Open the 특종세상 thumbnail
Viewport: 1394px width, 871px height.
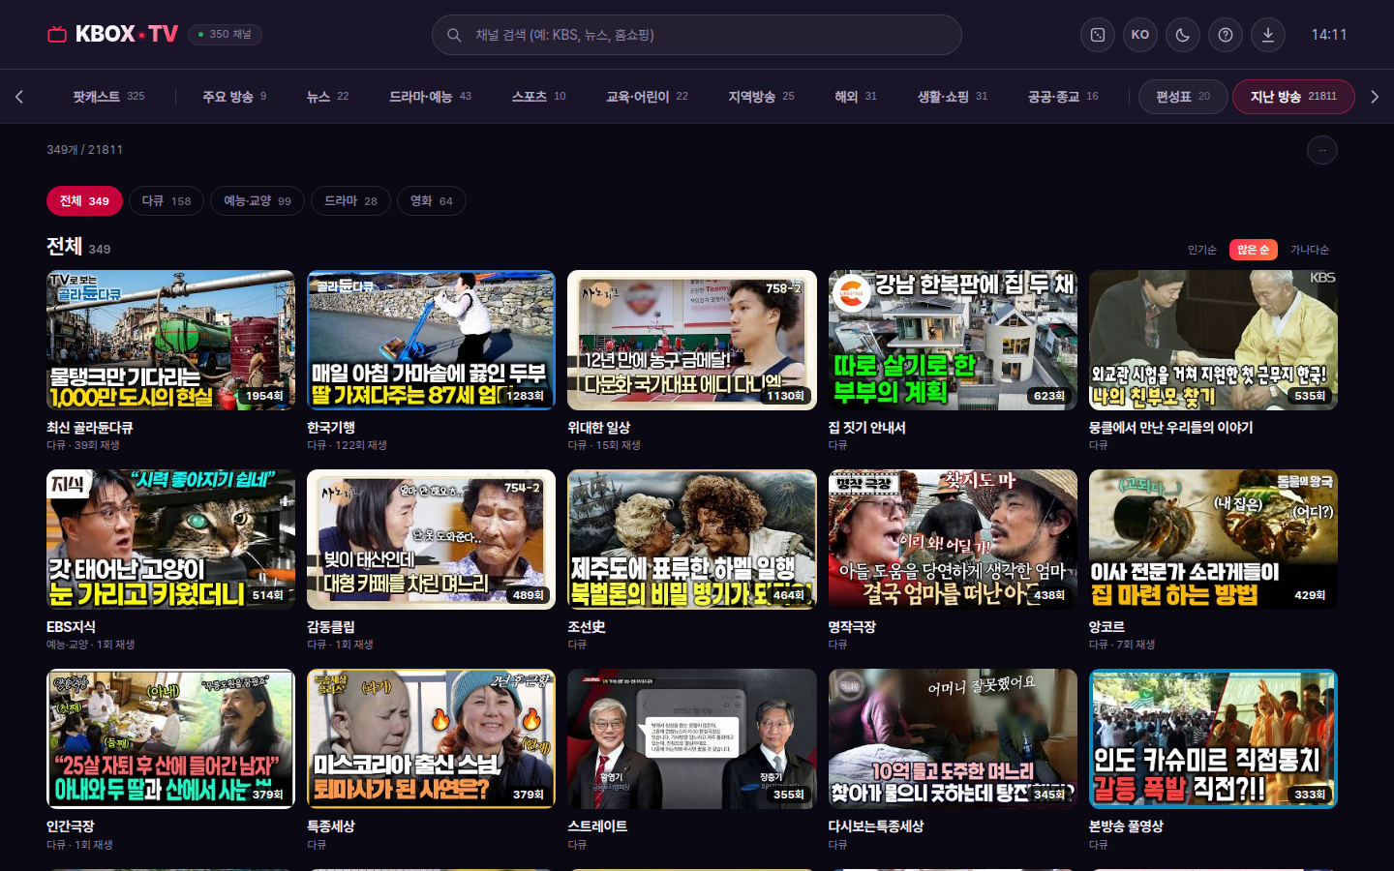click(431, 738)
